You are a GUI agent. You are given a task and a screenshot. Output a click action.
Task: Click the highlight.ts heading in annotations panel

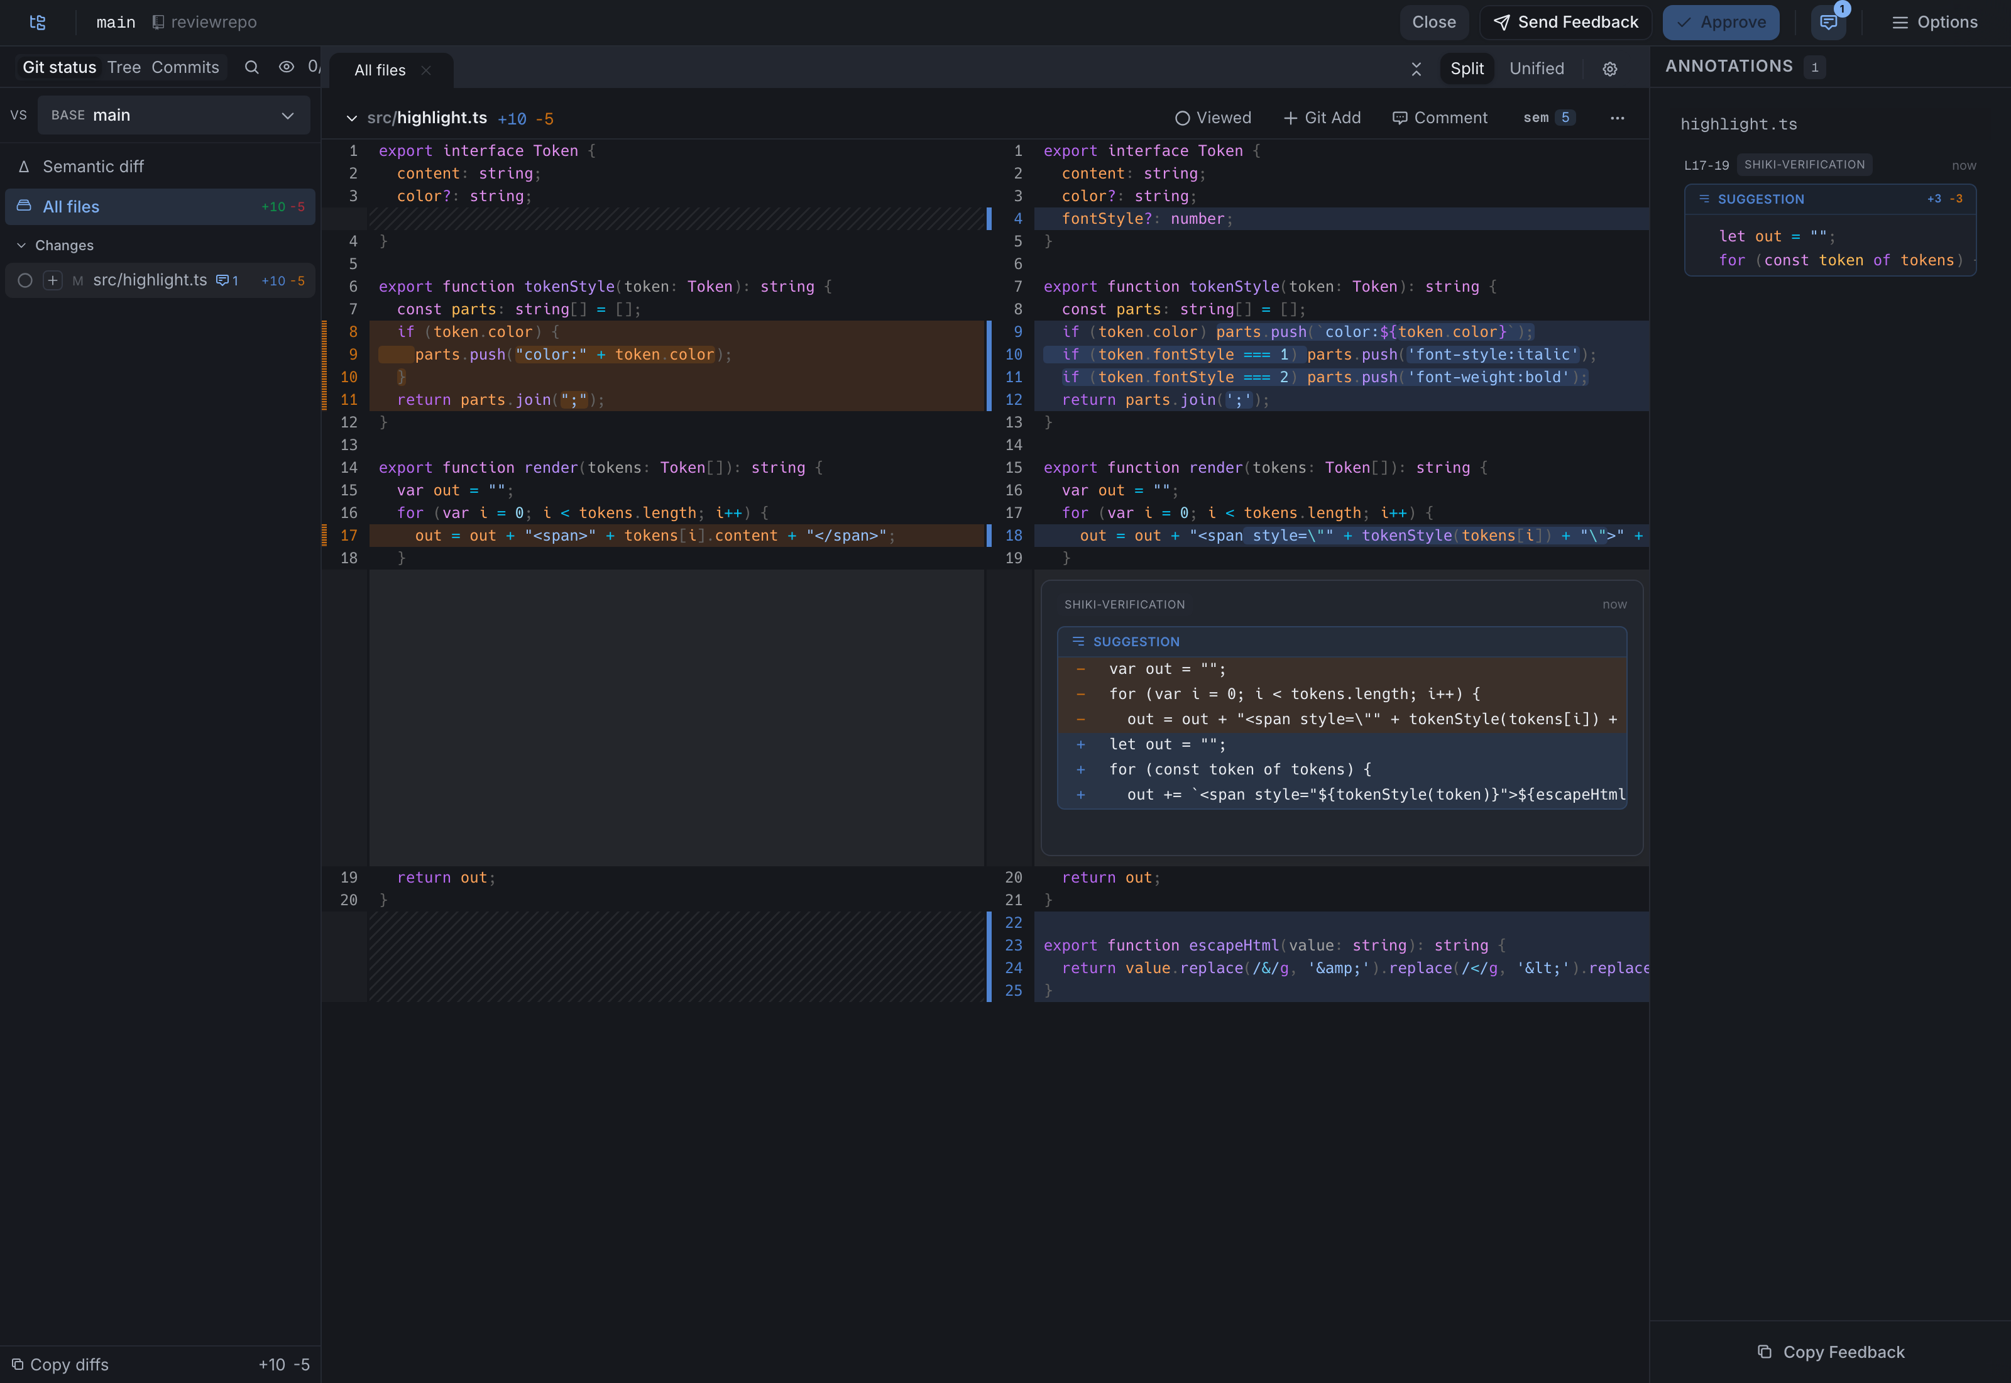click(1738, 124)
